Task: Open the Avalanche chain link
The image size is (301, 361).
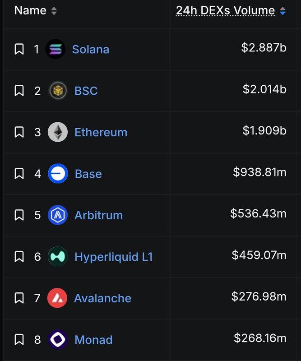Action: coord(102,298)
